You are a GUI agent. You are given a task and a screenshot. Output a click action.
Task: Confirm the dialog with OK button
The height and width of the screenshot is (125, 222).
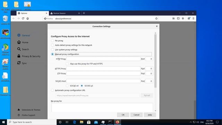click(x=123, y=115)
